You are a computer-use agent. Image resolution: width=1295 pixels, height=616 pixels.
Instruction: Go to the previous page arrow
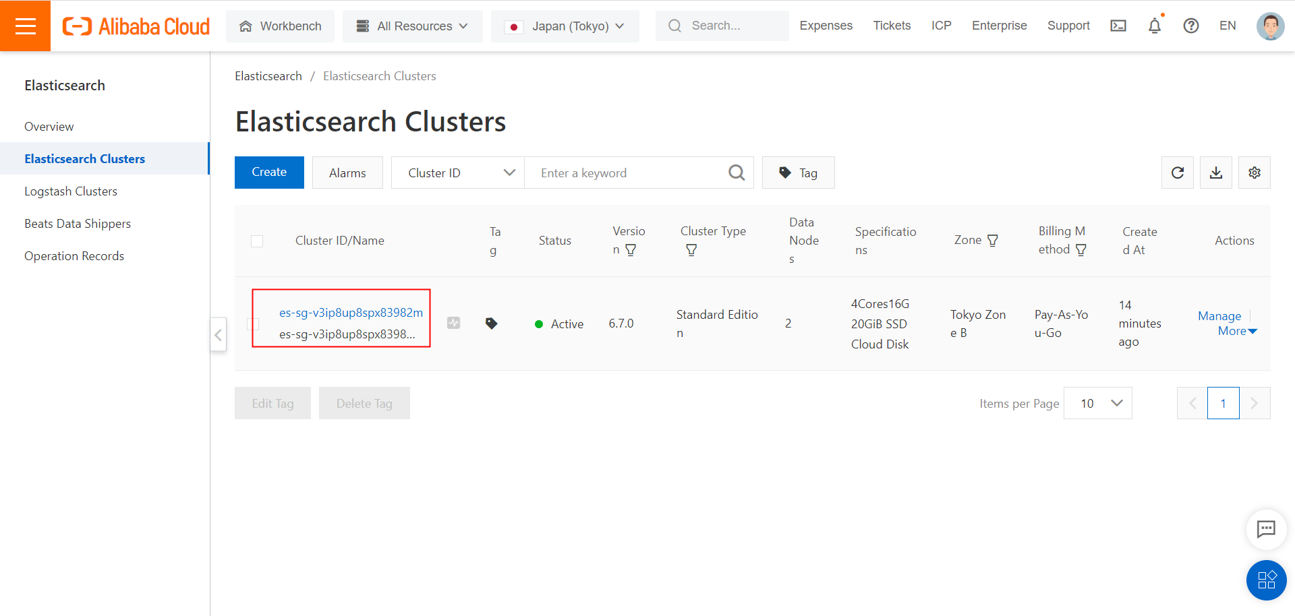pos(1192,403)
